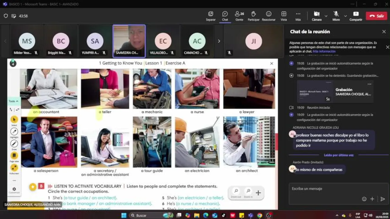Expand the microphone options dropdown arrow
This screenshot has width=390, height=219.
pos(345,16)
